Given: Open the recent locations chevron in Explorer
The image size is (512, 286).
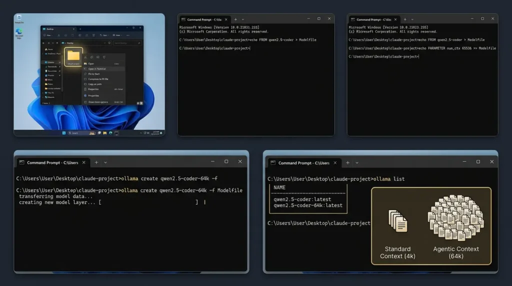Looking at the screenshot, I should [53, 43].
